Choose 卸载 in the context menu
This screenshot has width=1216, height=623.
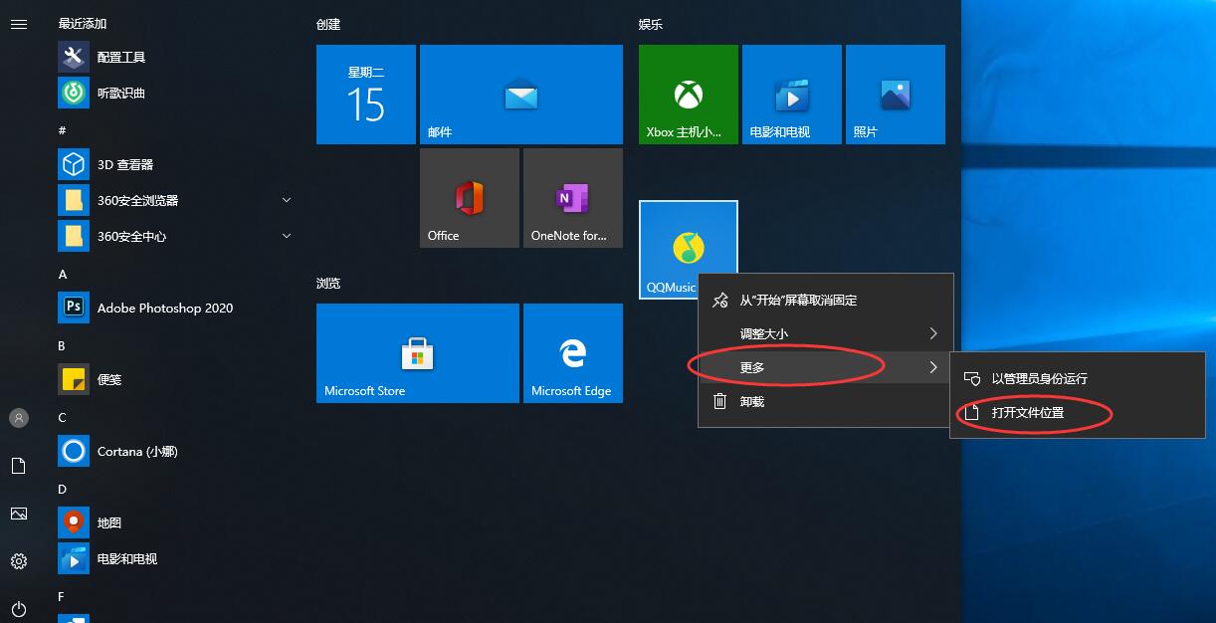(x=826, y=402)
